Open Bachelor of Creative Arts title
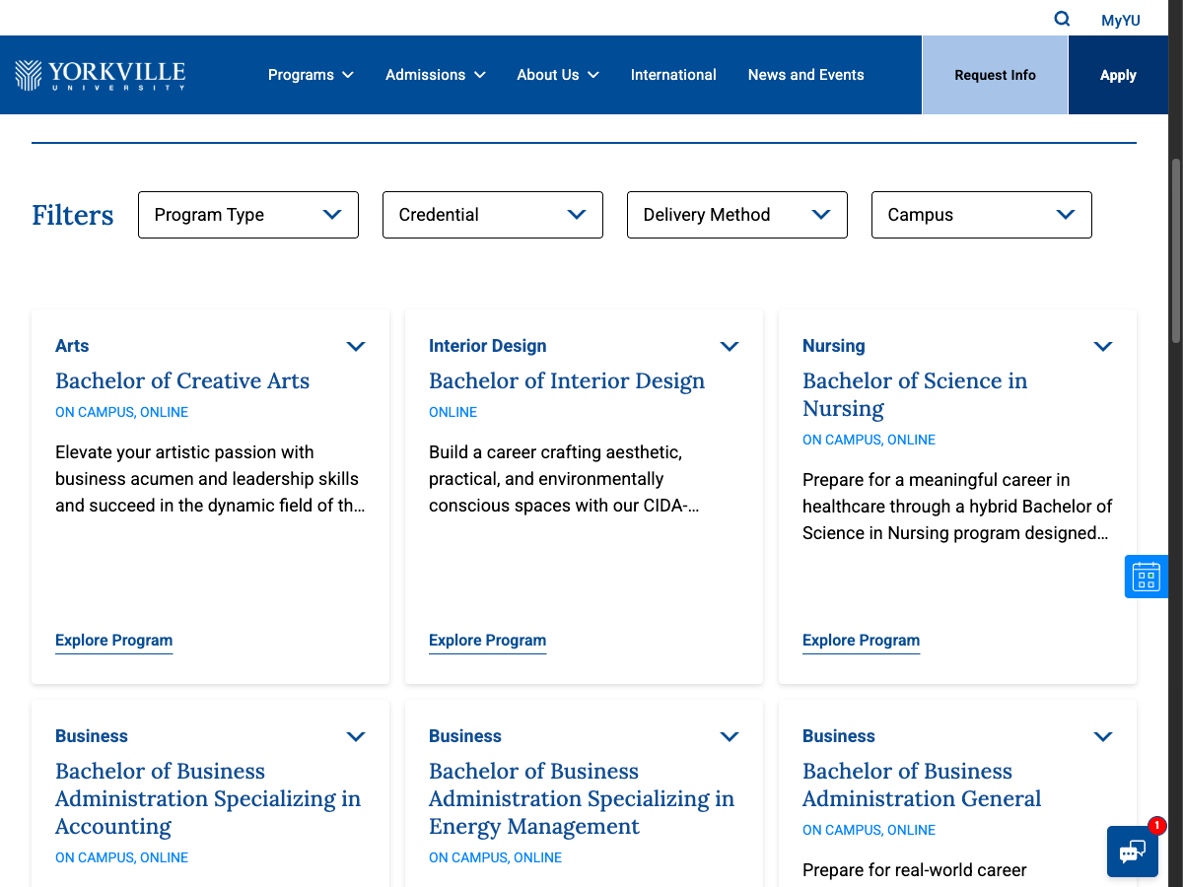 pyautogui.click(x=182, y=380)
